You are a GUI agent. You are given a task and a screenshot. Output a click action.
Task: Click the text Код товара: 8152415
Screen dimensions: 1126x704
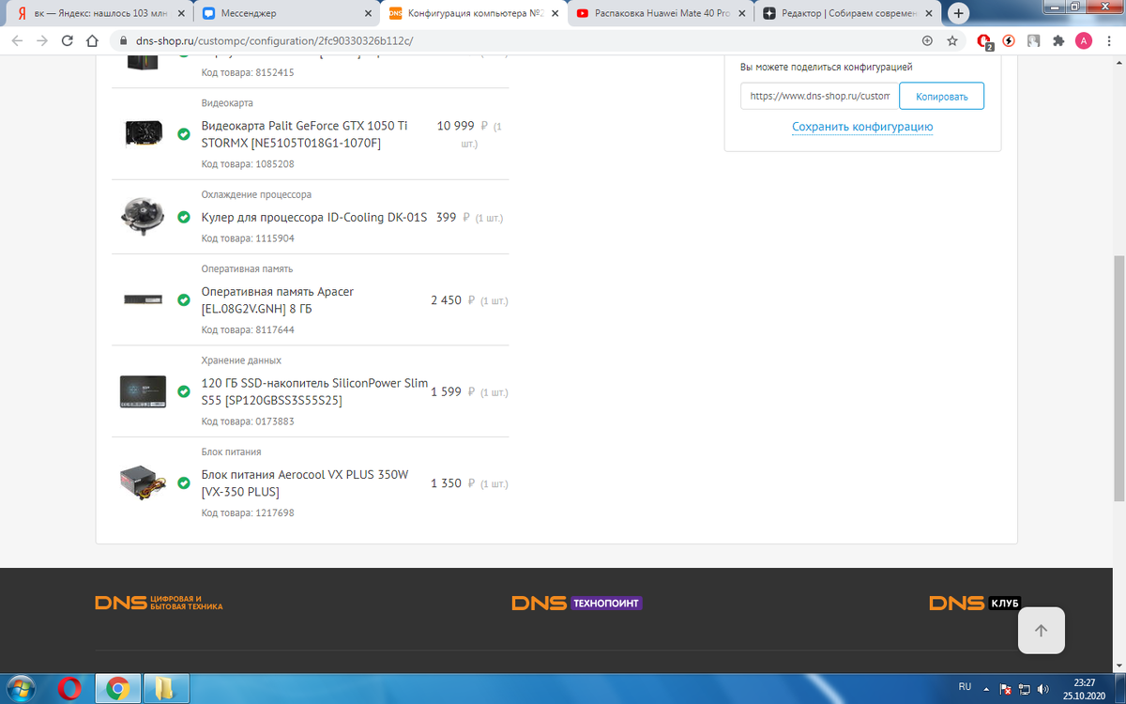248,72
